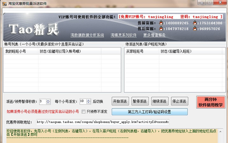Increase the 每个小号派发 count with up arrow
228x143 pixels.
tap(88, 100)
